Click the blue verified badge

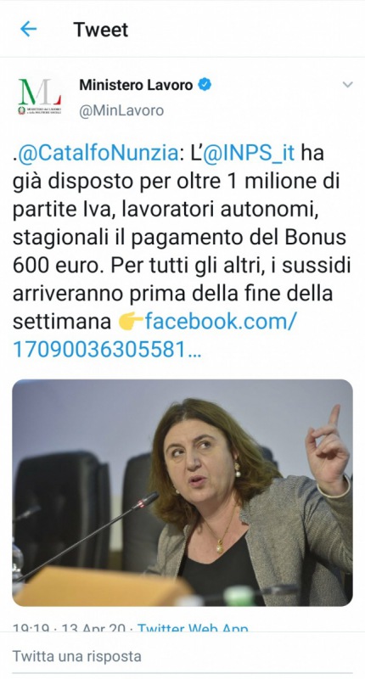205,84
